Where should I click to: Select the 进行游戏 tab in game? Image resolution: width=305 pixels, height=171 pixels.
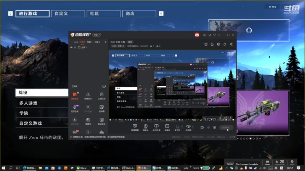pos(32,14)
